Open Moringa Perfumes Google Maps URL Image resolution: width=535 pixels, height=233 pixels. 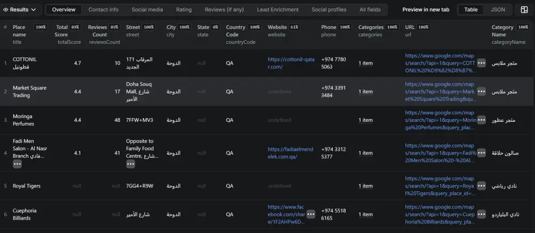tap(440, 120)
